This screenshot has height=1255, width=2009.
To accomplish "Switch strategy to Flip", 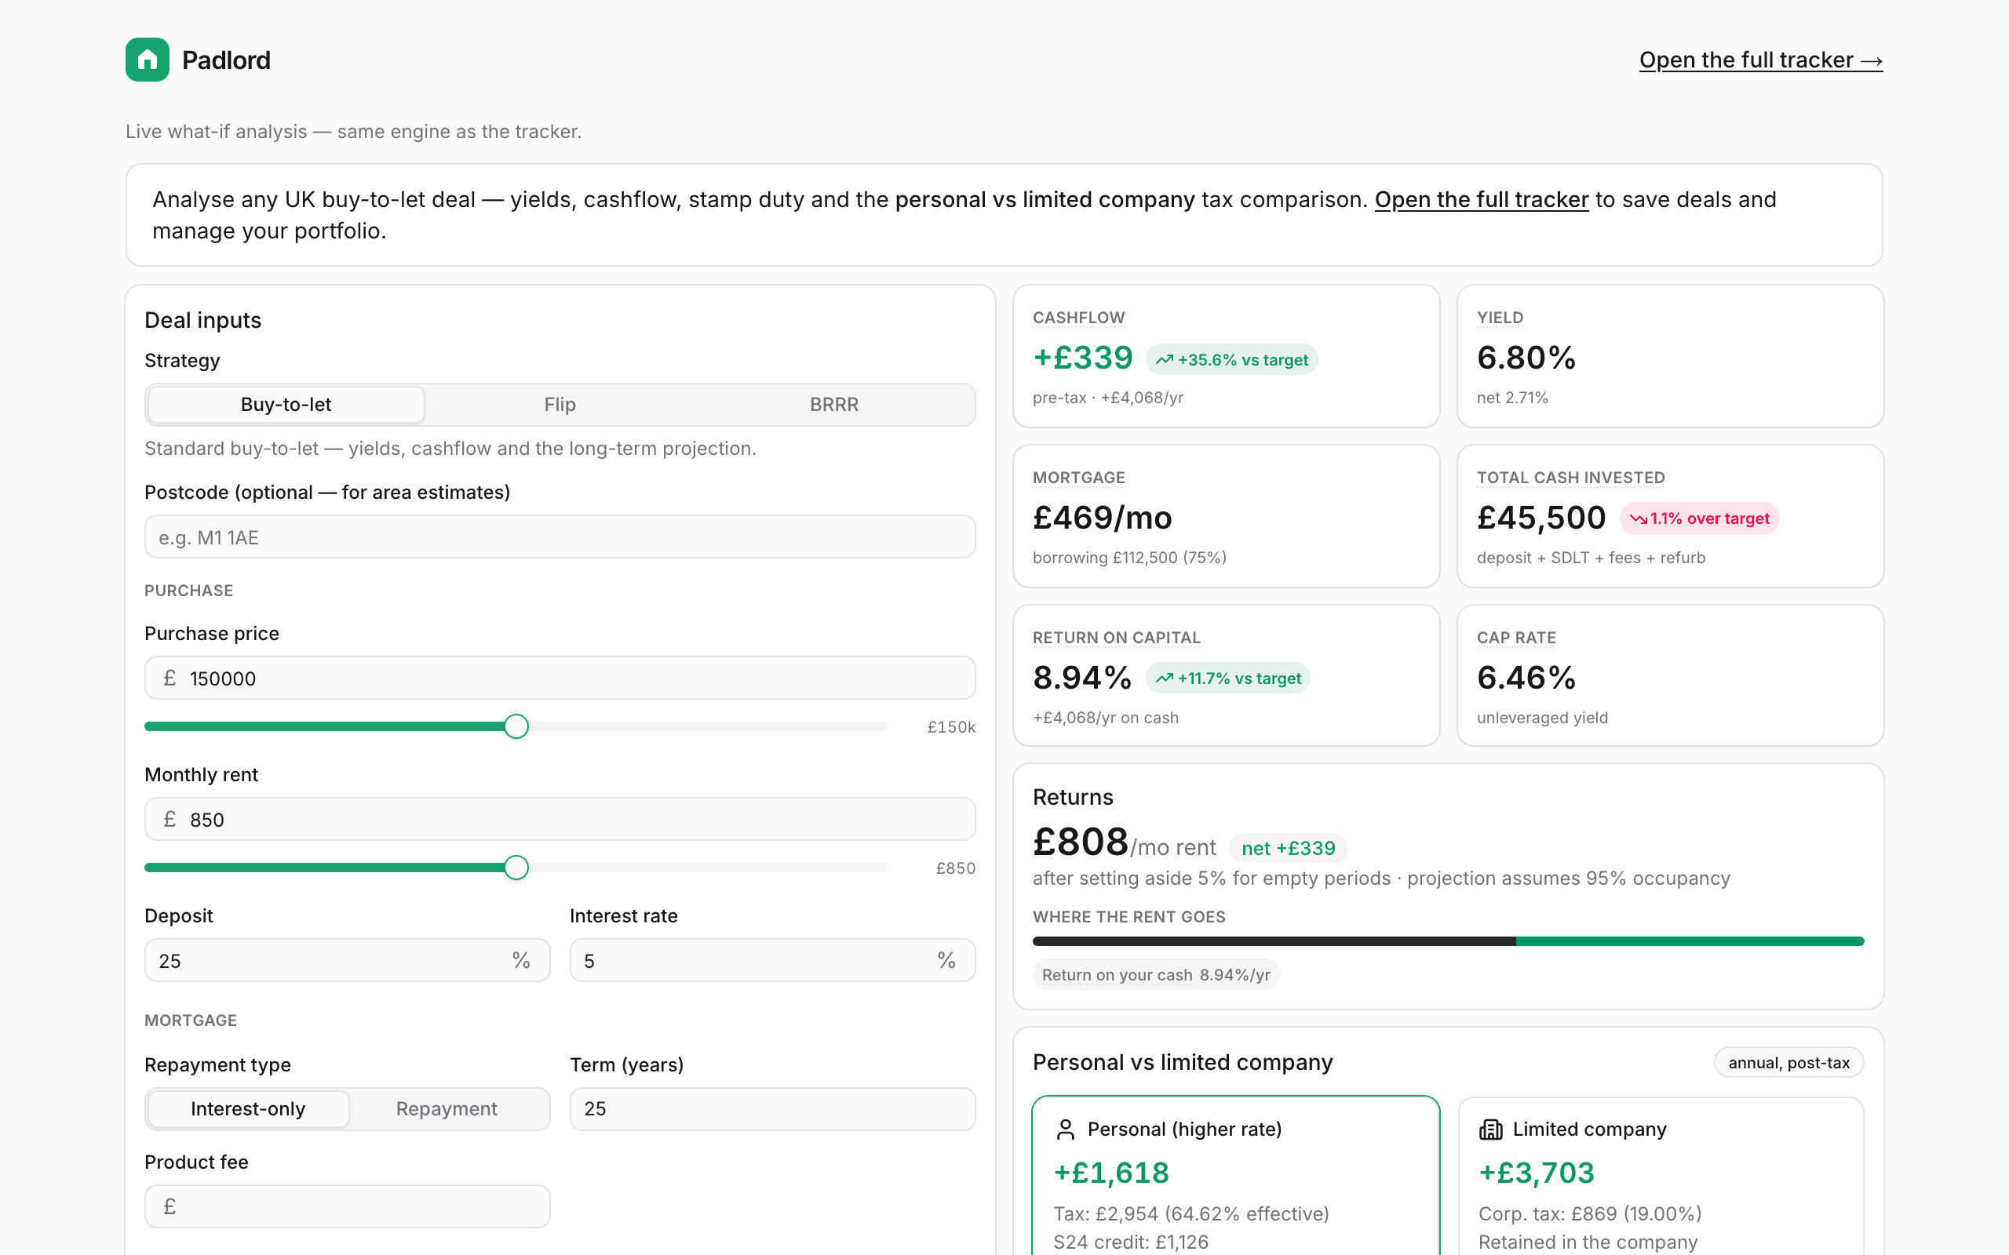I will [560, 404].
